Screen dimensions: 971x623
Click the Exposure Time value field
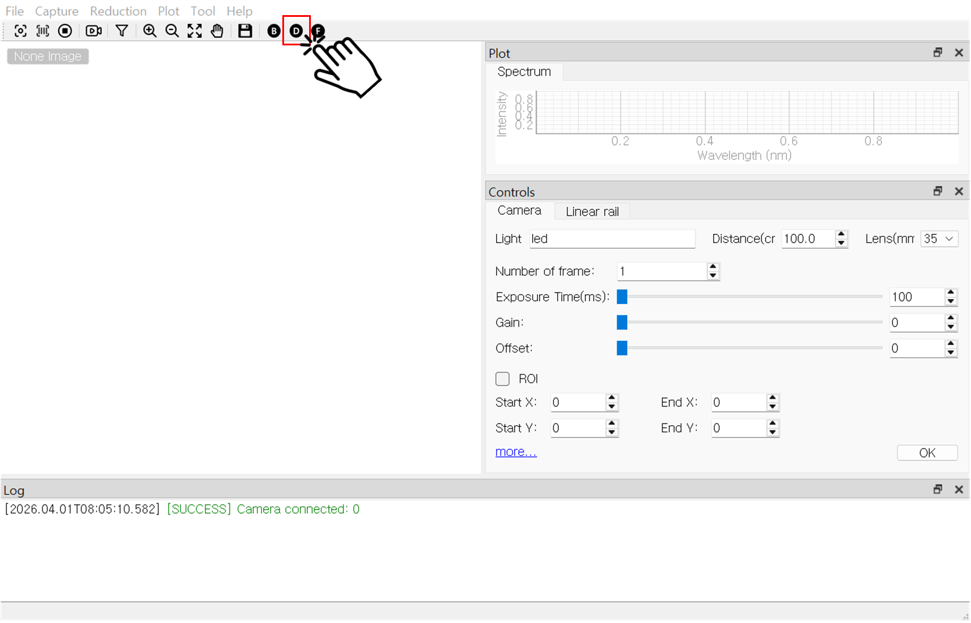click(x=917, y=297)
